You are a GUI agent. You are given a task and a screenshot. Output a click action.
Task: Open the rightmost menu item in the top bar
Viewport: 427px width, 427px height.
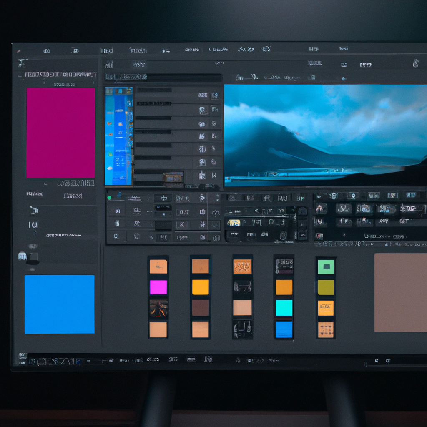pos(343,49)
